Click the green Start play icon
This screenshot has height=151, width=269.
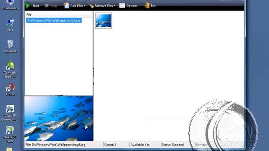point(28,5)
